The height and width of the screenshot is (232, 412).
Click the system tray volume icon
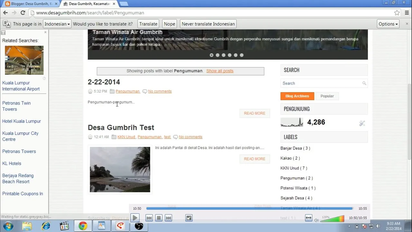[378, 226]
